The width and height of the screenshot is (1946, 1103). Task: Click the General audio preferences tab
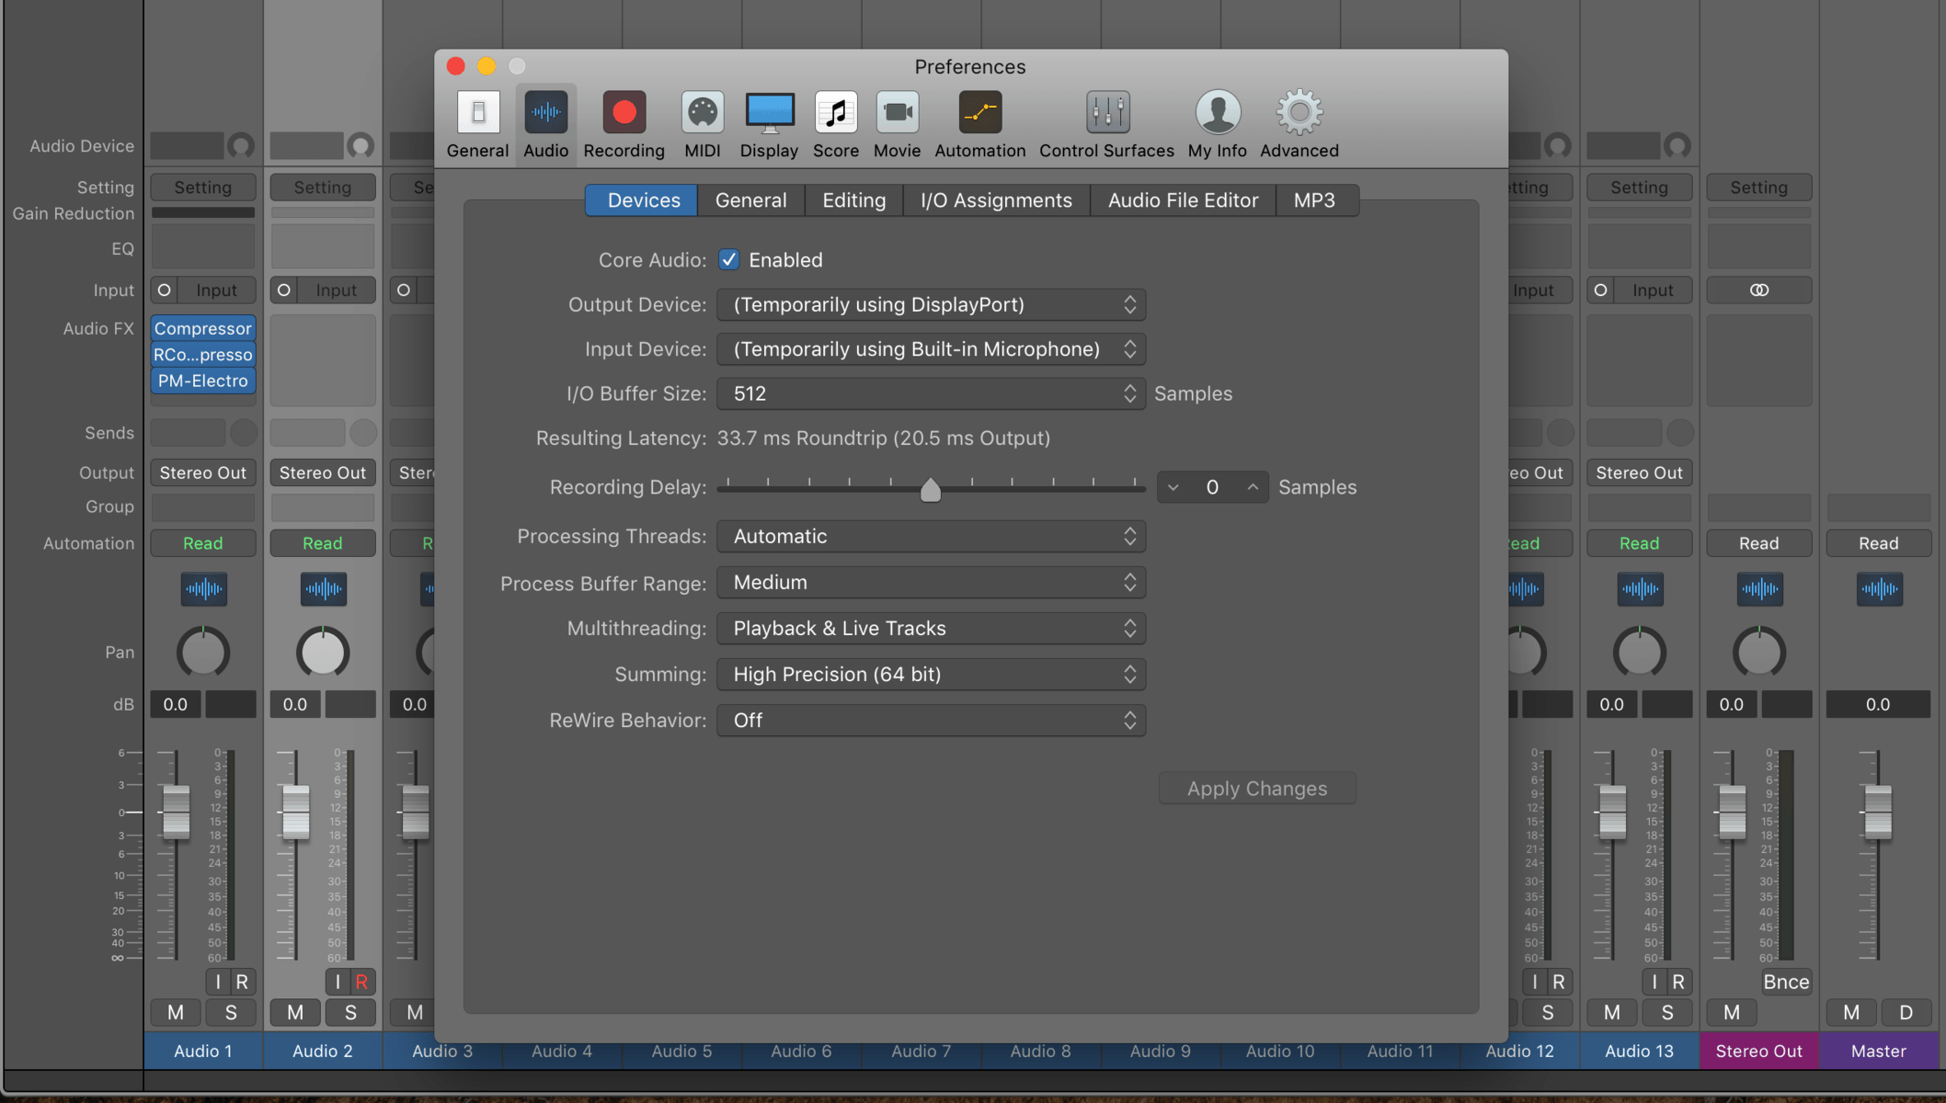750,200
